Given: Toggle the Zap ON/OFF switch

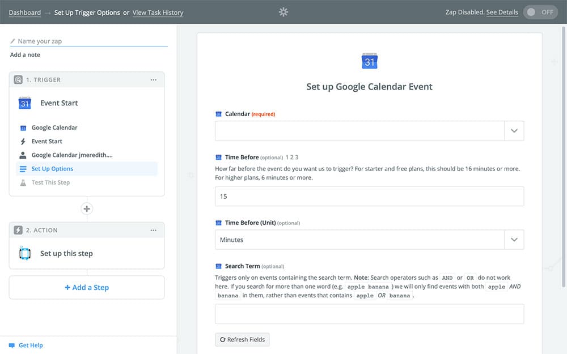Looking at the screenshot, I should pos(540,12).
